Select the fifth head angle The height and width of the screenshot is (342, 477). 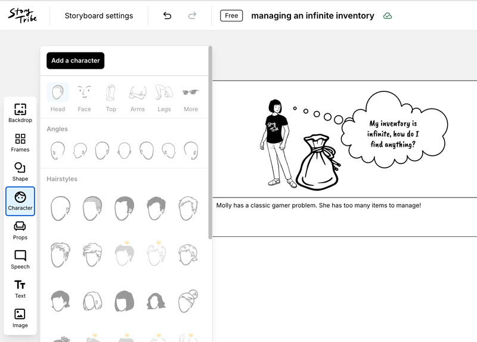147,150
